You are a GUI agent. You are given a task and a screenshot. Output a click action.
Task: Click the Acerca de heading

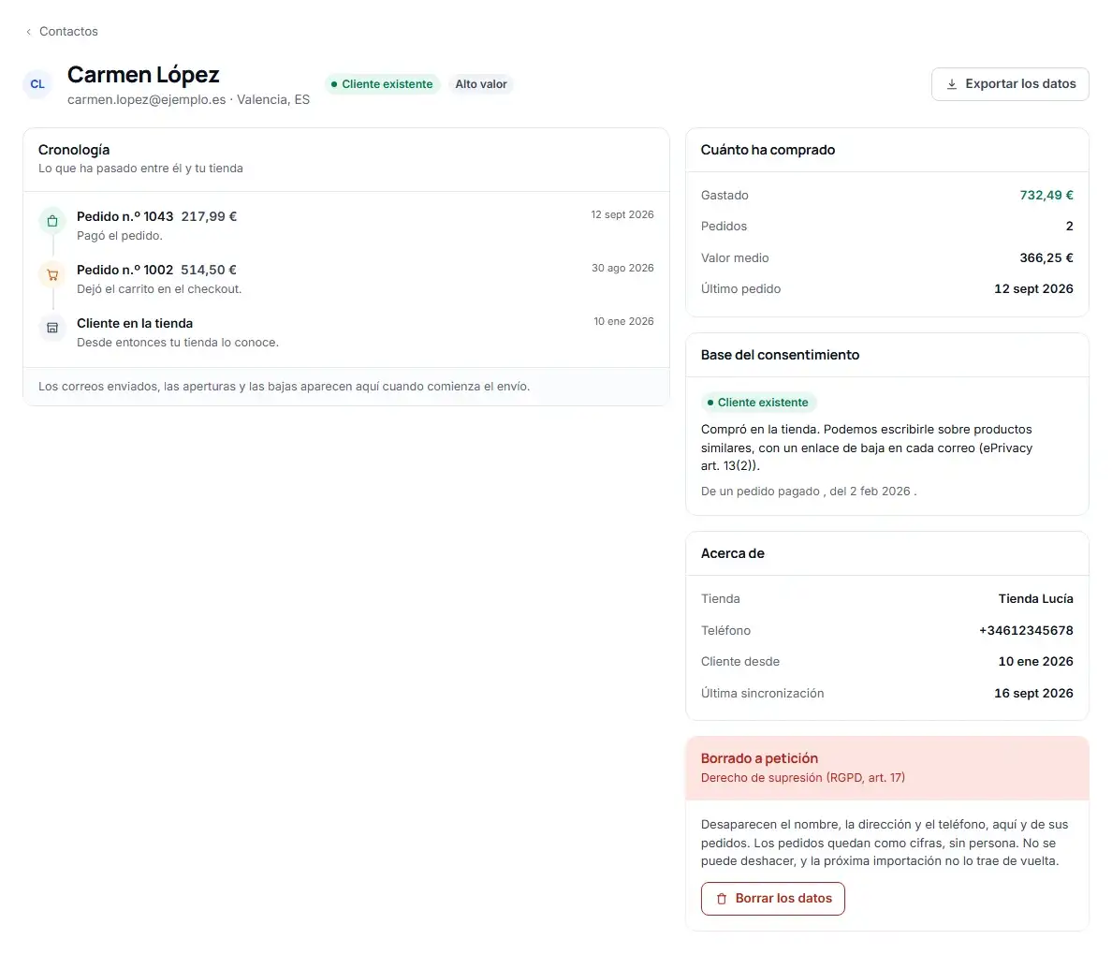click(732, 553)
